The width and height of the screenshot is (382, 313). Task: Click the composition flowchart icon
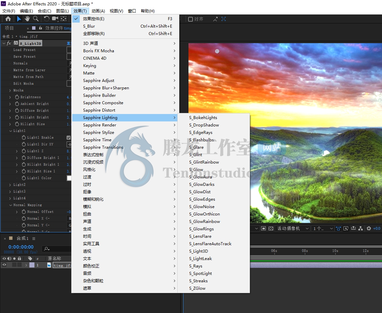361,228
